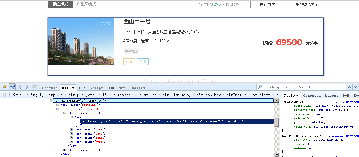Go forward with Firebug right arrow

[27, 87]
